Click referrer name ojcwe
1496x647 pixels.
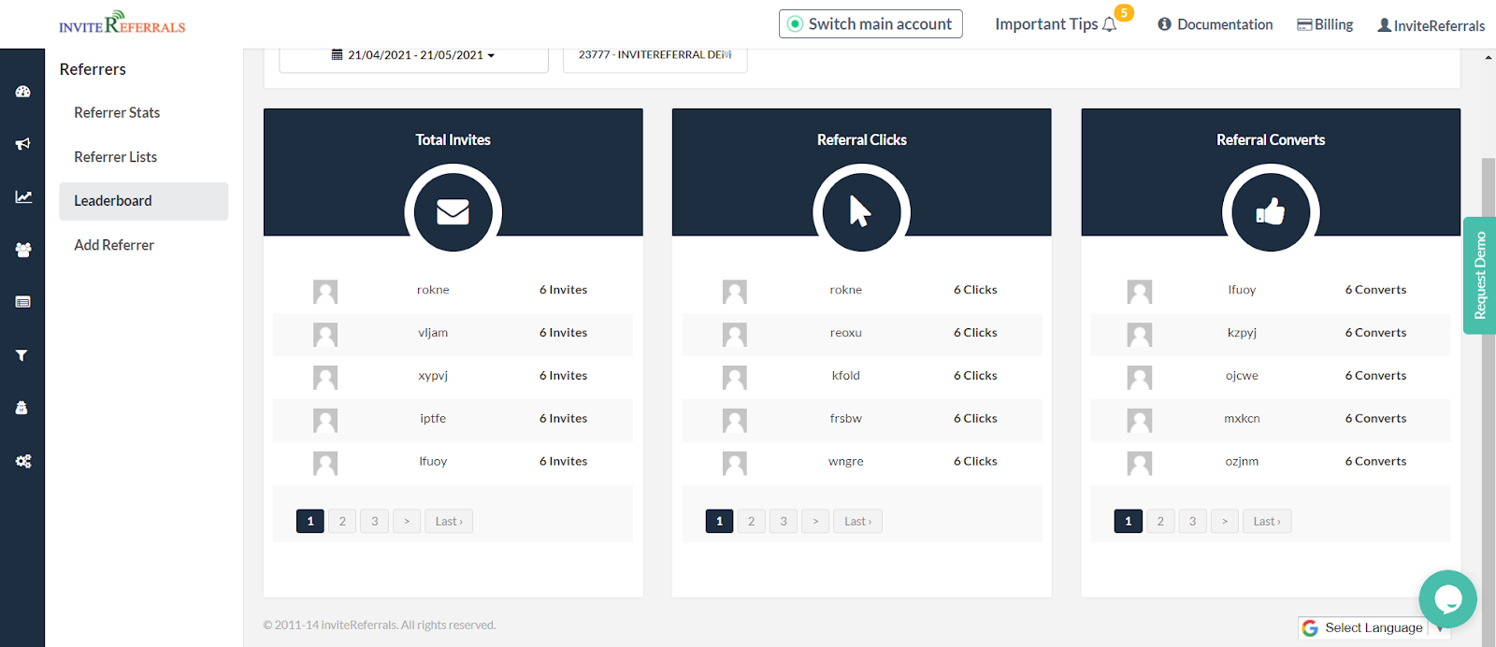[x=1242, y=376]
